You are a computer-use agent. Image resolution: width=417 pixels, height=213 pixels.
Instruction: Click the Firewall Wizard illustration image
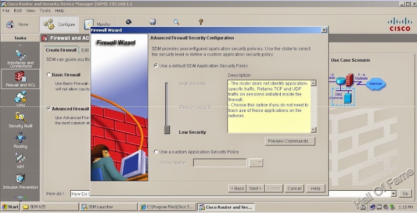click(119, 107)
